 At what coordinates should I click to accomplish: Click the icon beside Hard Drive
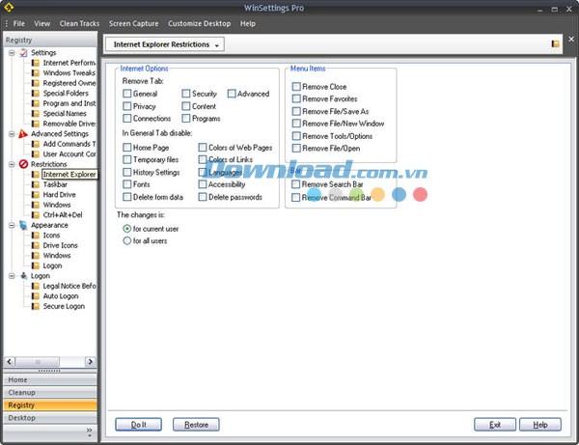pyautogui.click(x=36, y=195)
